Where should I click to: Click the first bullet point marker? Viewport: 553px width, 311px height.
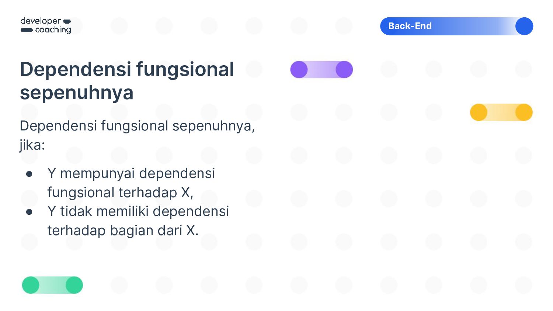29,174
